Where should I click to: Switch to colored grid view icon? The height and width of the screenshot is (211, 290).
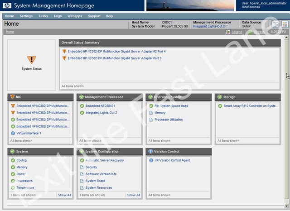pyautogui.click(x=285, y=24)
